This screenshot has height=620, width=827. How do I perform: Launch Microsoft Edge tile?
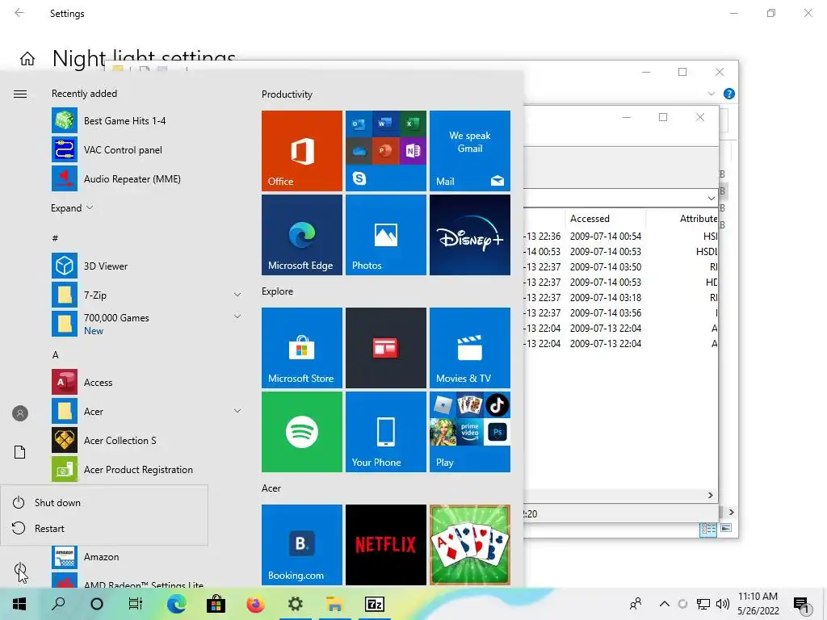click(302, 235)
